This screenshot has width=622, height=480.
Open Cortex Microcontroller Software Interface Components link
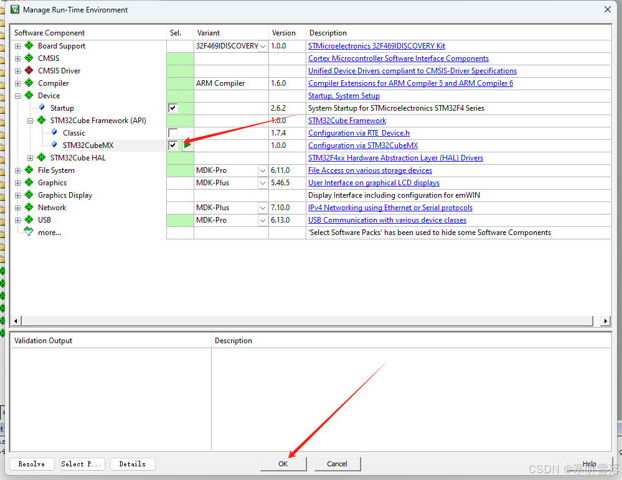click(x=398, y=58)
